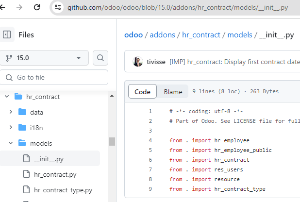The image size is (300, 202).
Task: Switch to the Code tab
Action: click(142, 91)
